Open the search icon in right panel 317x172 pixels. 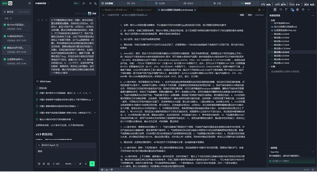281,10
